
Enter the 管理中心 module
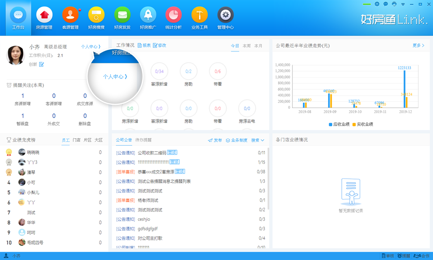click(225, 18)
